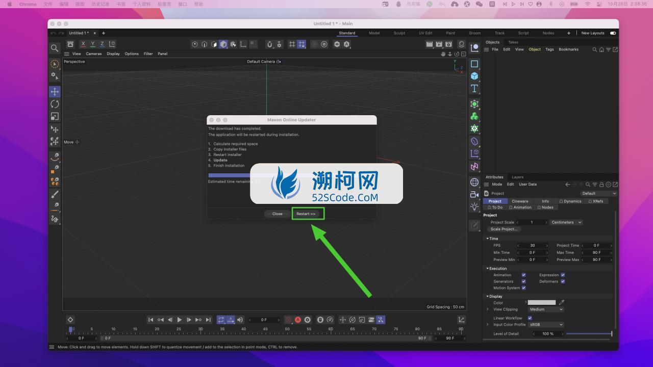Image resolution: width=653 pixels, height=367 pixels.
Task: Click the Scale Project... button
Action: click(x=504, y=229)
